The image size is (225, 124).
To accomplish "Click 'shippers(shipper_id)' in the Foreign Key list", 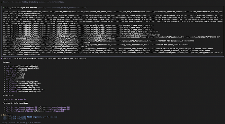I will [x=54, y=111].
